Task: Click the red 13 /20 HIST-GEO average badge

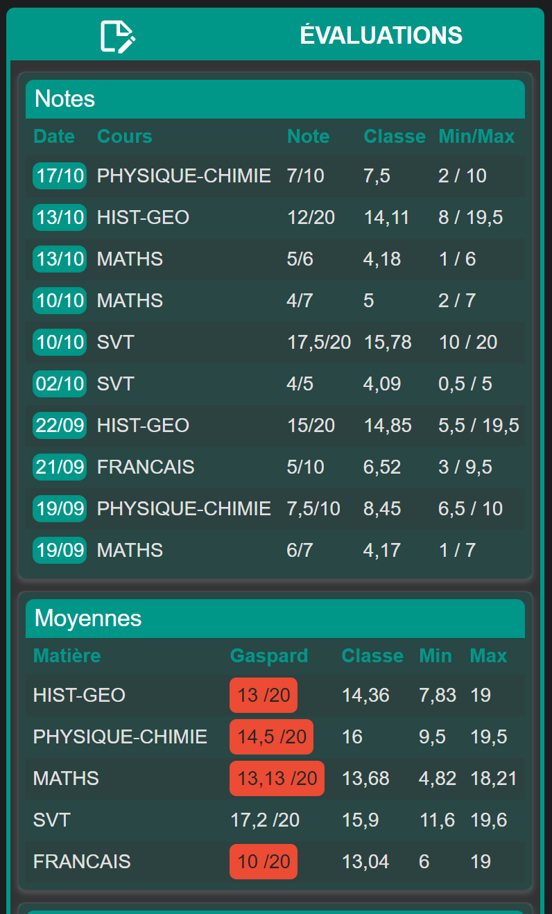Action: point(264,695)
